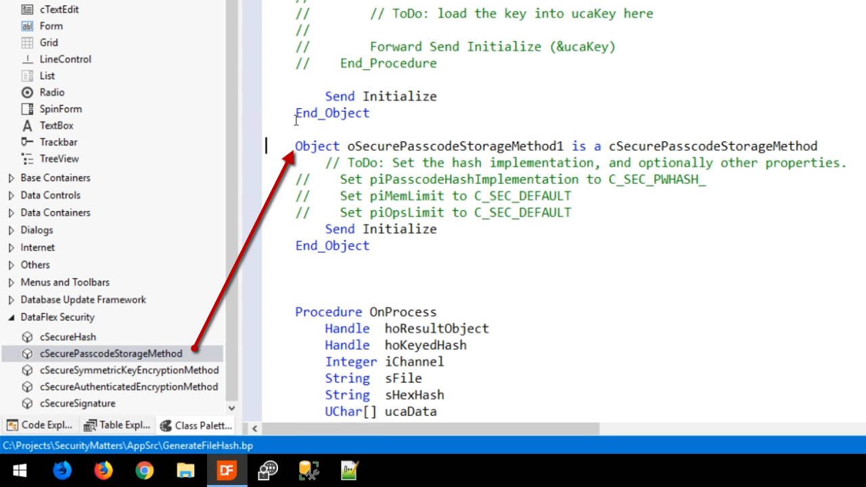This screenshot has height=487, width=866.
Task: Switch to the Table Explorer tab
Action: click(x=117, y=425)
